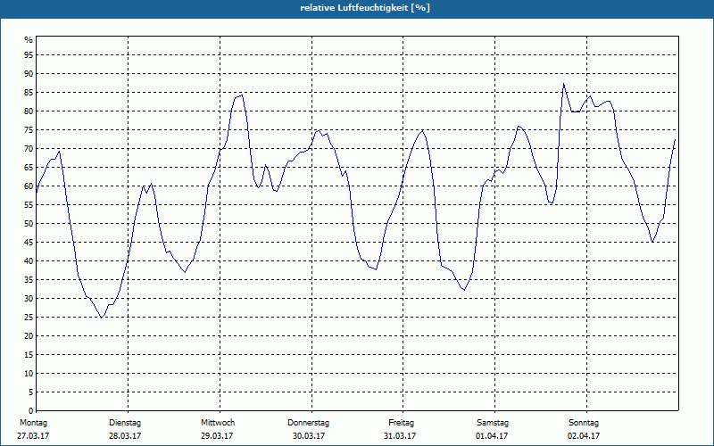Click the y-axis value '60'
Viewport: 714px width, 446px height.
[29, 186]
